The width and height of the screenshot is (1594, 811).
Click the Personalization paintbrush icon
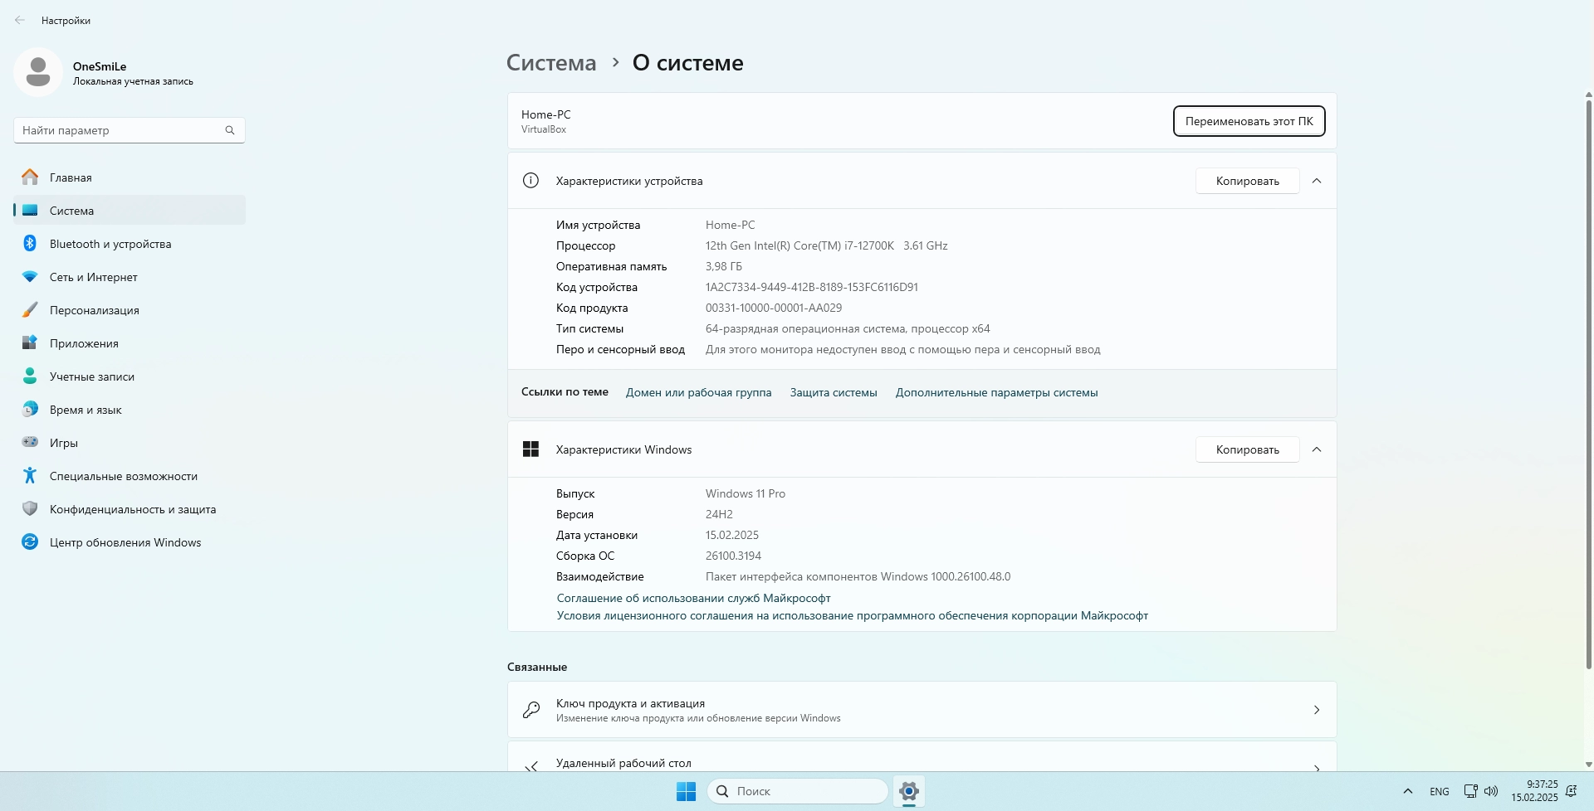coord(30,309)
